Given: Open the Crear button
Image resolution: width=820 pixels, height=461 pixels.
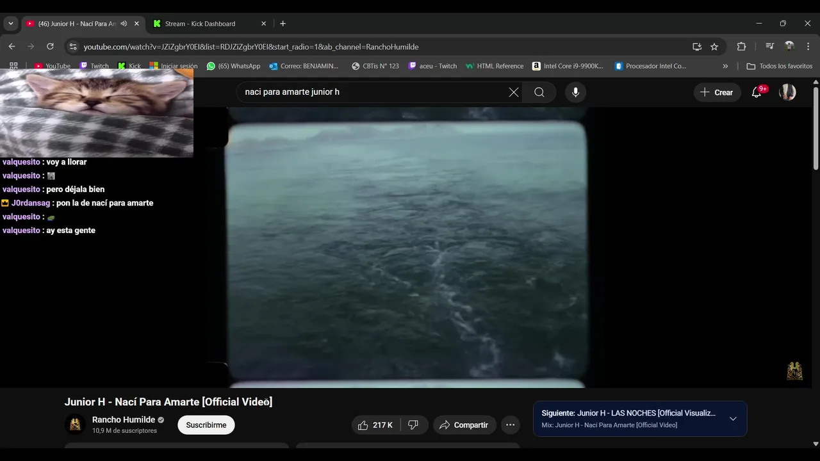Looking at the screenshot, I should 717,92.
